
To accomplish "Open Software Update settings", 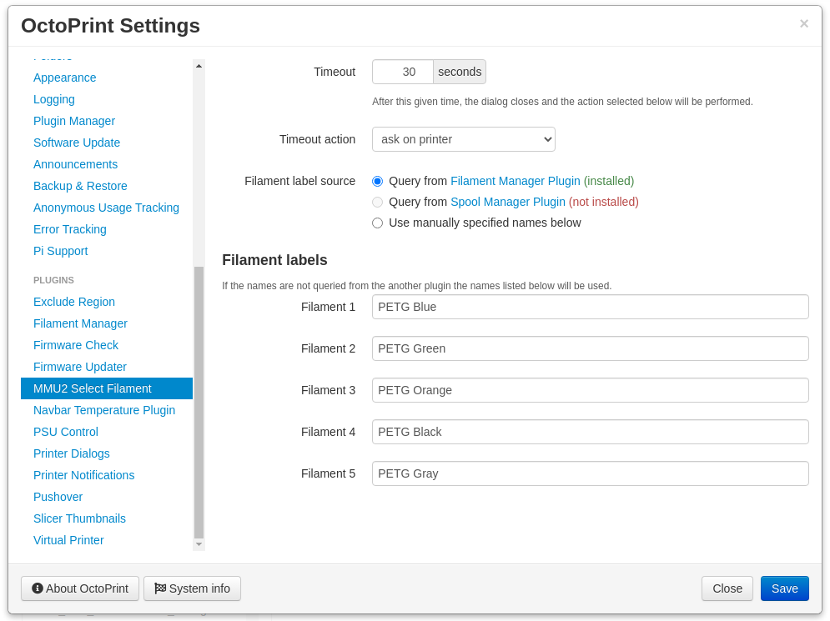I will tap(77, 143).
